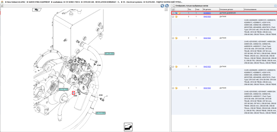This screenshot has height=132, width=277.
Task: Open the комбайнов breadcrumb
Action: [58, 2]
